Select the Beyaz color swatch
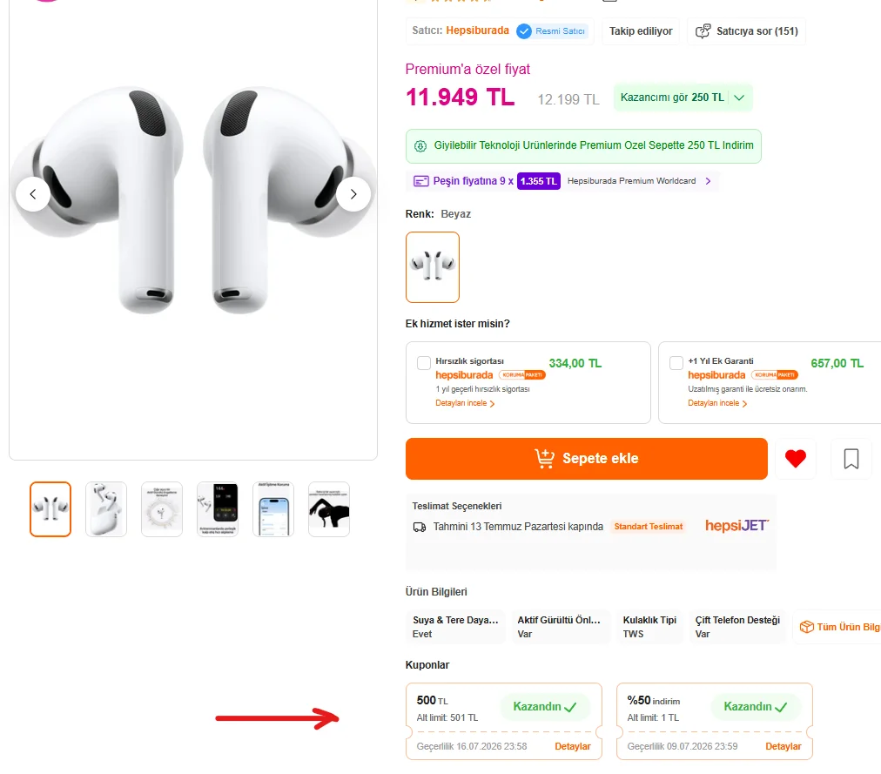This screenshot has width=881, height=774. coord(432,267)
